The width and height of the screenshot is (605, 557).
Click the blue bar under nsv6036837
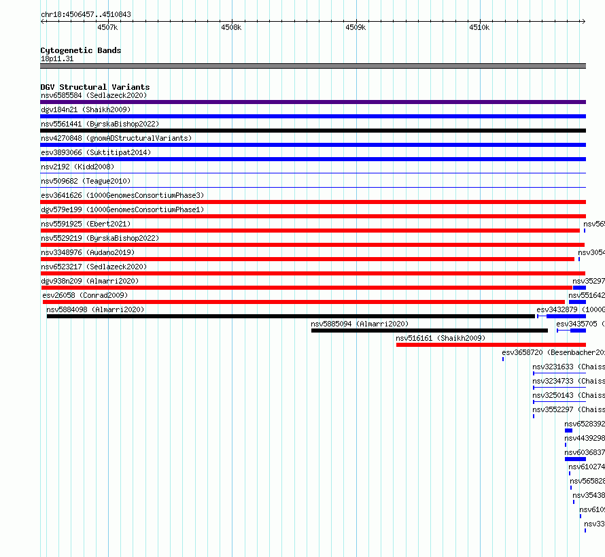click(x=575, y=459)
